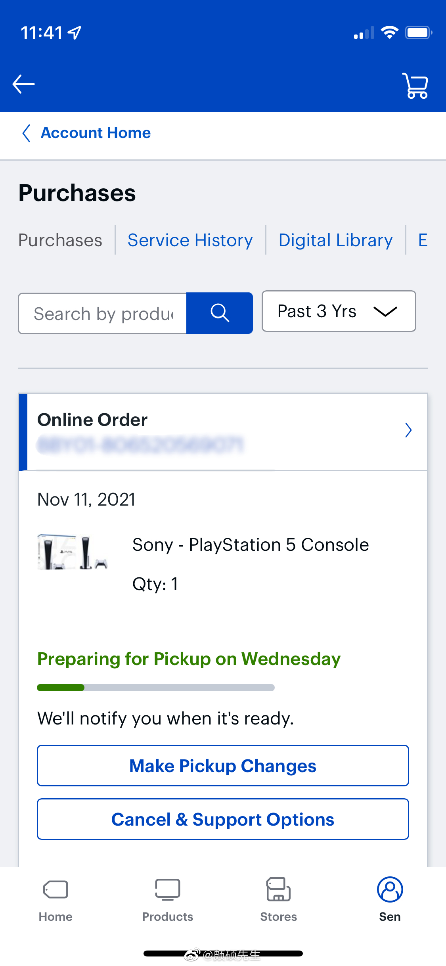Select the Purchases tab
The image size is (446, 966).
click(x=60, y=240)
